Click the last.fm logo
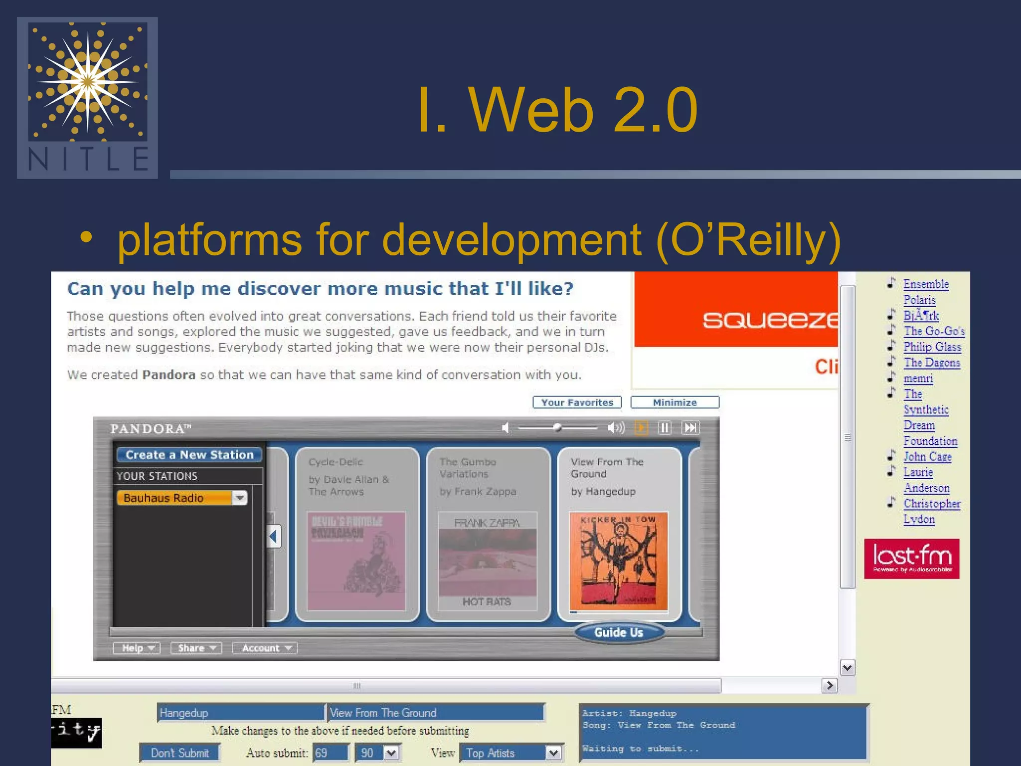 pyautogui.click(x=911, y=559)
